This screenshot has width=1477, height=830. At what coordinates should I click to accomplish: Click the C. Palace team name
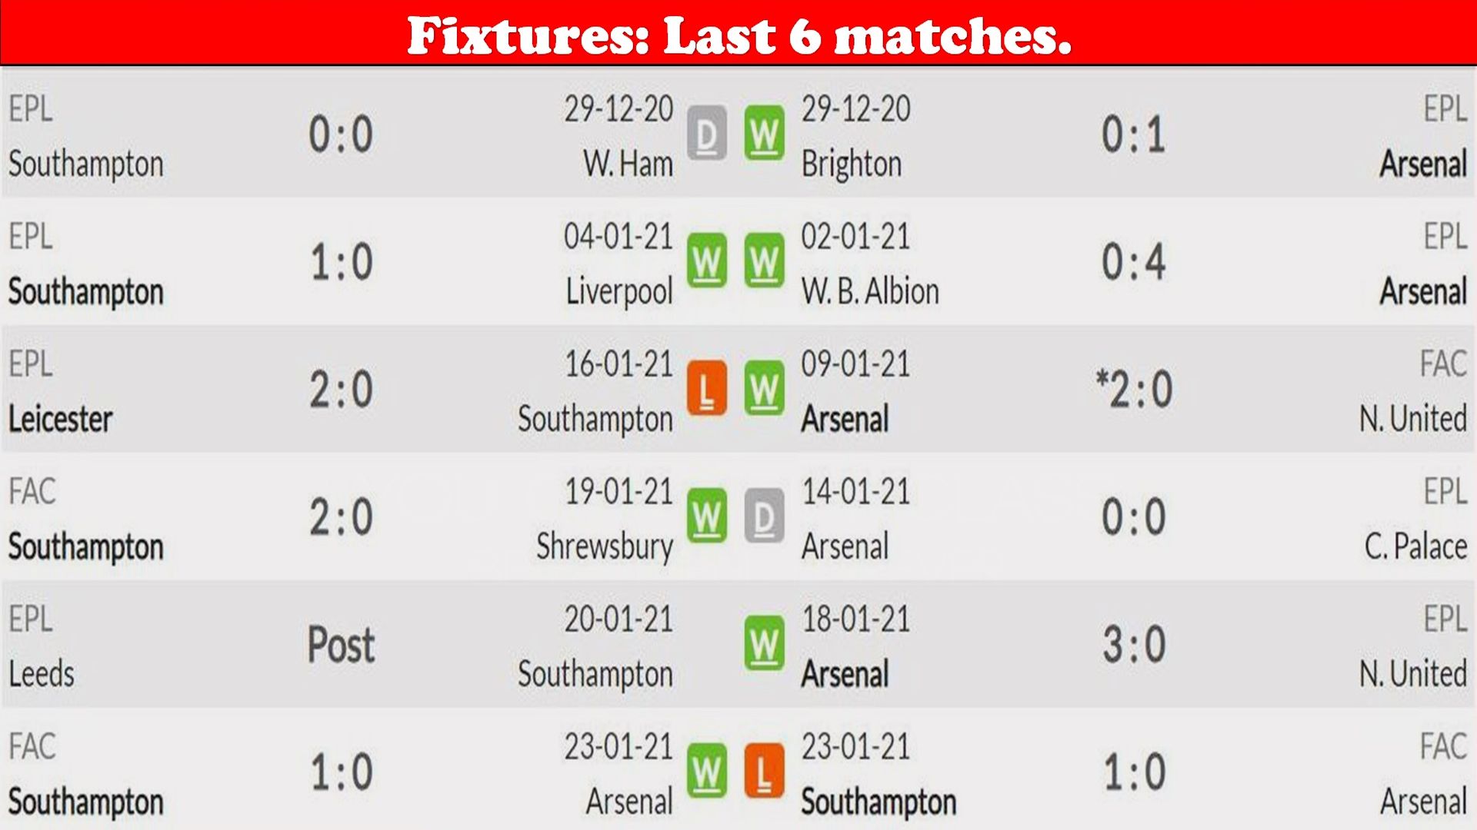click(x=1415, y=546)
